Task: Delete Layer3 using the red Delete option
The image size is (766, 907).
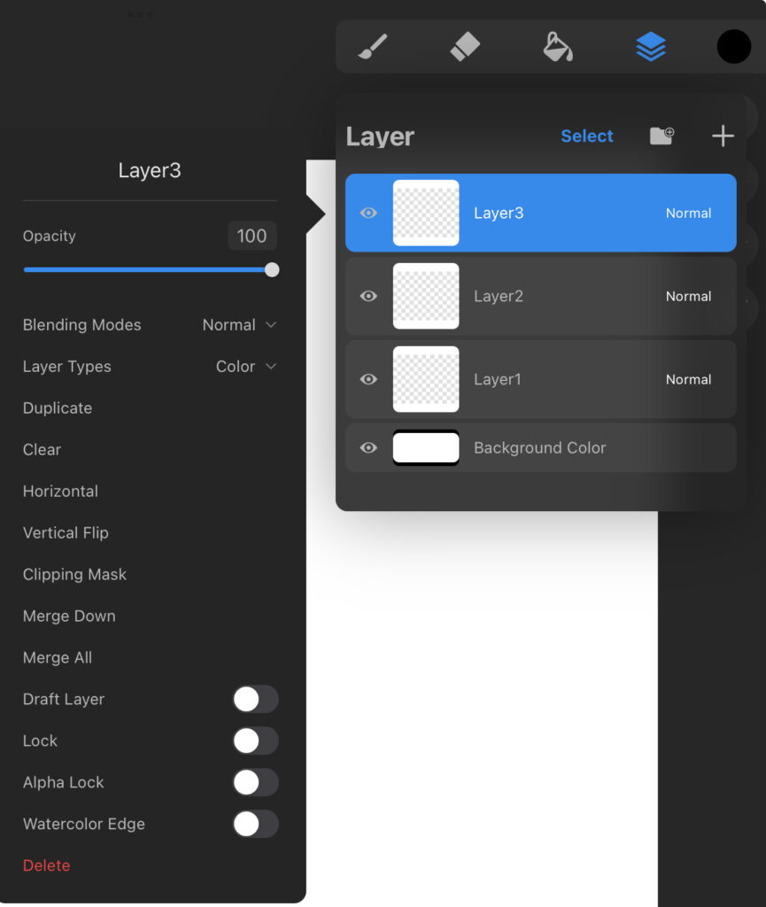Action: pyautogui.click(x=45, y=865)
